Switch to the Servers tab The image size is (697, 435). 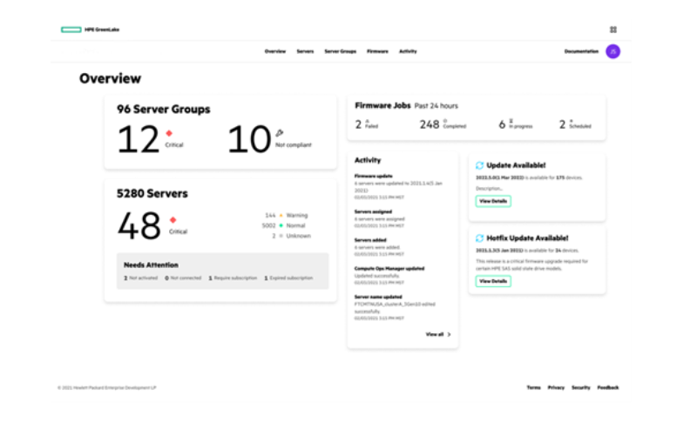pos(305,51)
